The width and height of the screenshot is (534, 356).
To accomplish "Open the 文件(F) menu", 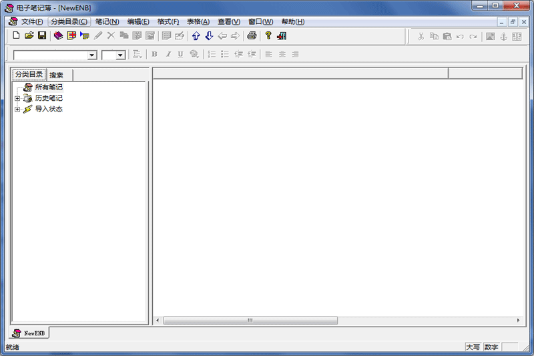I will 32,22.
